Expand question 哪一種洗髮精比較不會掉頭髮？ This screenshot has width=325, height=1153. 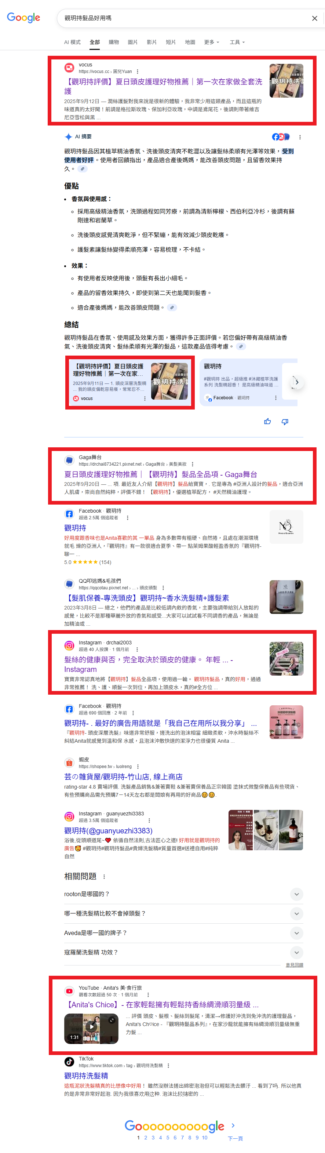click(183, 913)
